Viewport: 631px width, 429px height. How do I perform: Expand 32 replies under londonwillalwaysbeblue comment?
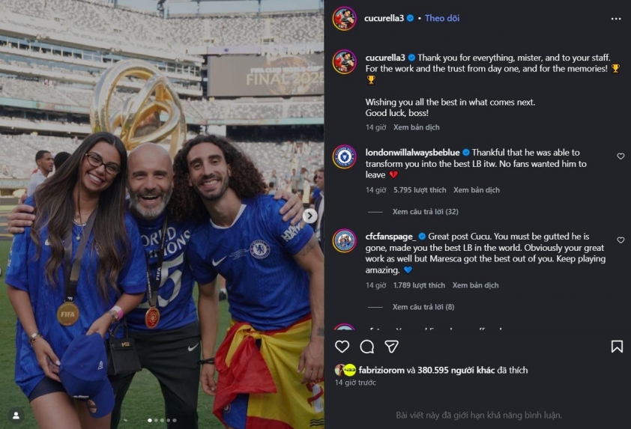(425, 212)
